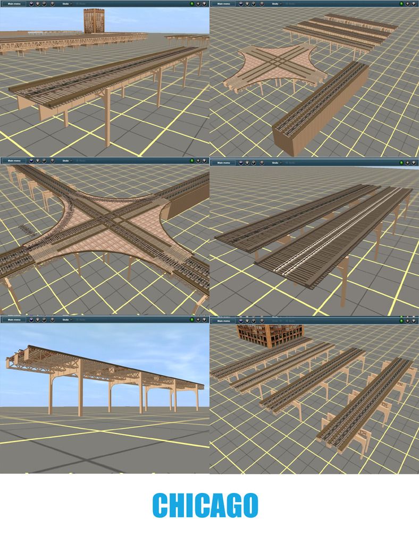This screenshot has width=419, height=544.
Task: Click Undo in the twin track-deck panel
Action: point(275,163)
